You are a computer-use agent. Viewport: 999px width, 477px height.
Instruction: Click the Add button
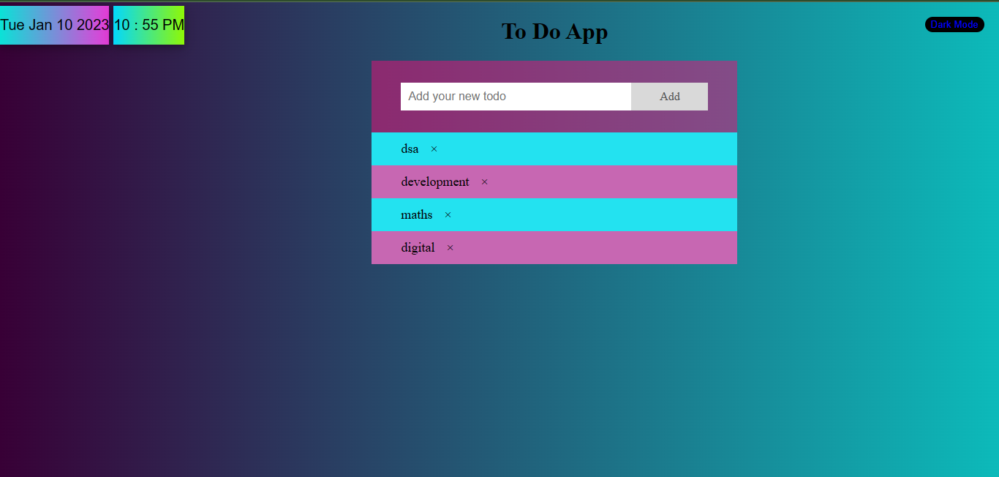coord(669,97)
